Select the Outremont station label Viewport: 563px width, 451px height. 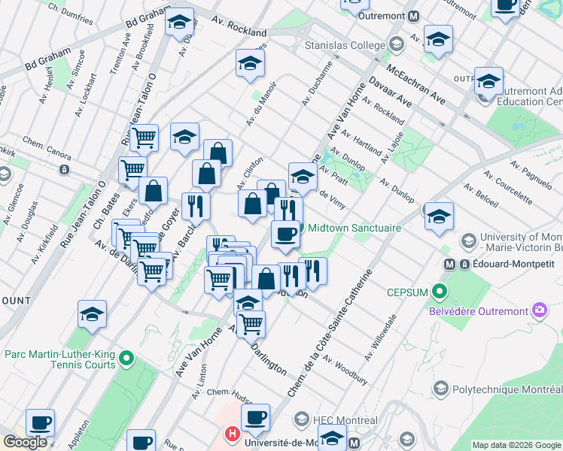(x=382, y=16)
